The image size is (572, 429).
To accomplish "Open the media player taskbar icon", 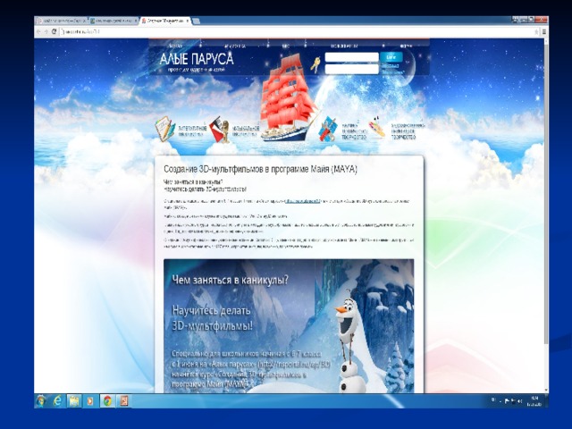I will [90, 401].
